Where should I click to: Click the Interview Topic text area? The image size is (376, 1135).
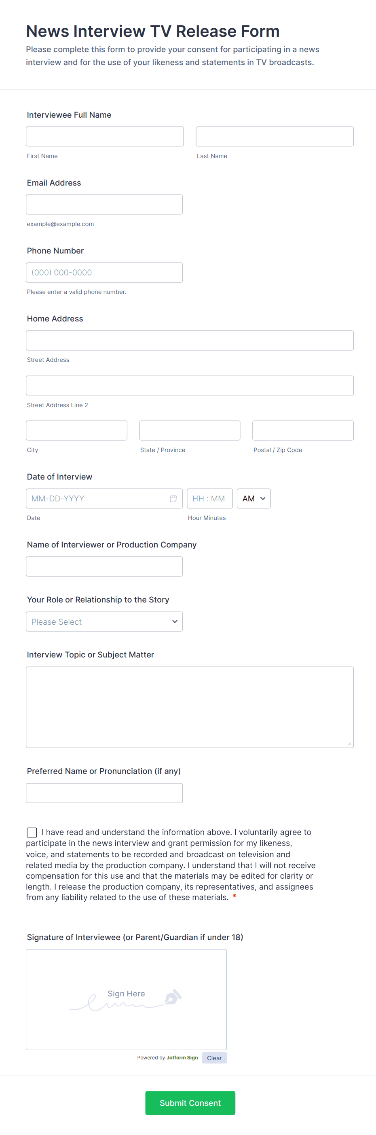pos(190,705)
